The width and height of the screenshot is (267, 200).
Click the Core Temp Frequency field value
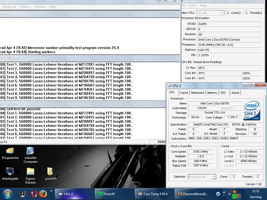coord(229,45)
